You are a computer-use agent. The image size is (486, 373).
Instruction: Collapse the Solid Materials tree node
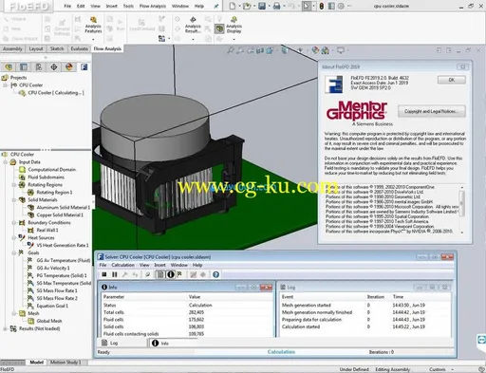pyautogui.click(x=14, y=200)
